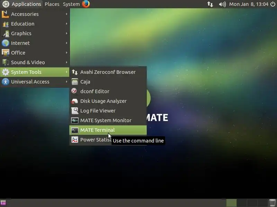This screenshot has height=207, width=277.
Task: Open the Trash icon in bottom panel
Action: 272,203
